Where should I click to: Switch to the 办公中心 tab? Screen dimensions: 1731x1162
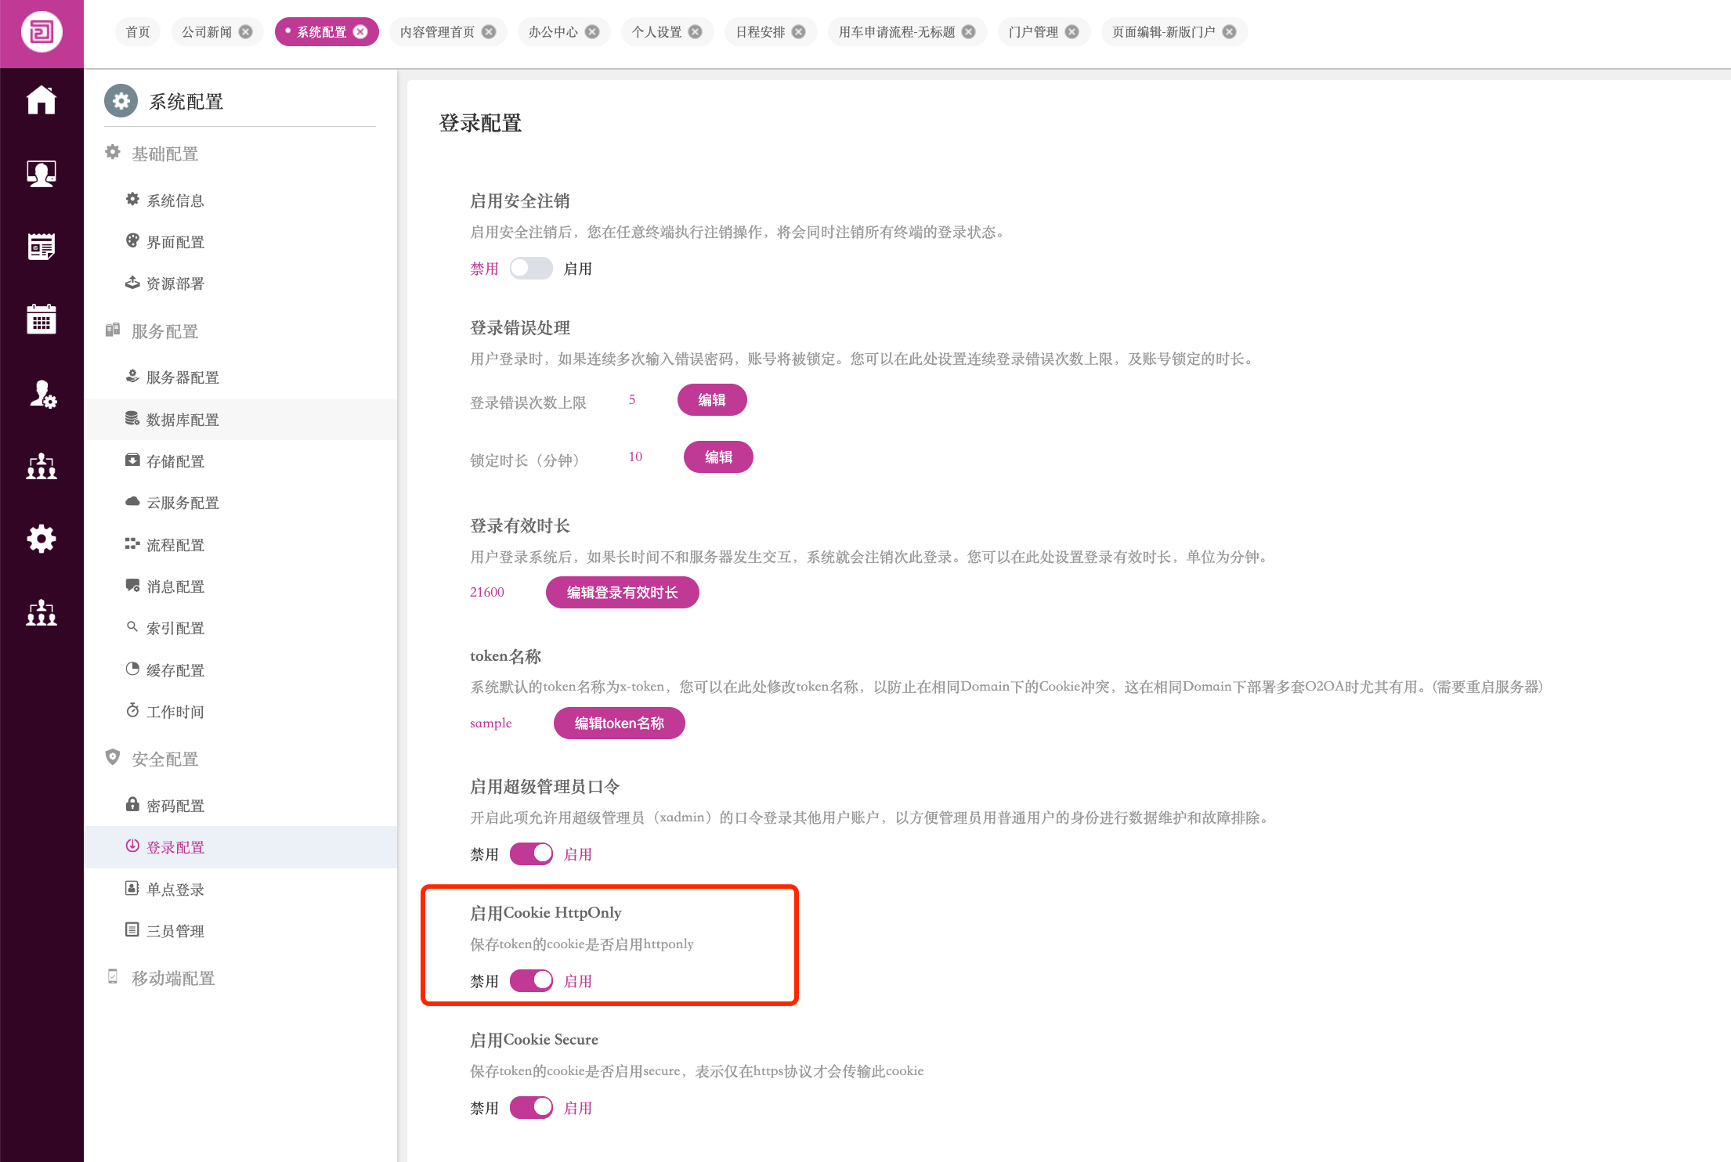point(553,32)
